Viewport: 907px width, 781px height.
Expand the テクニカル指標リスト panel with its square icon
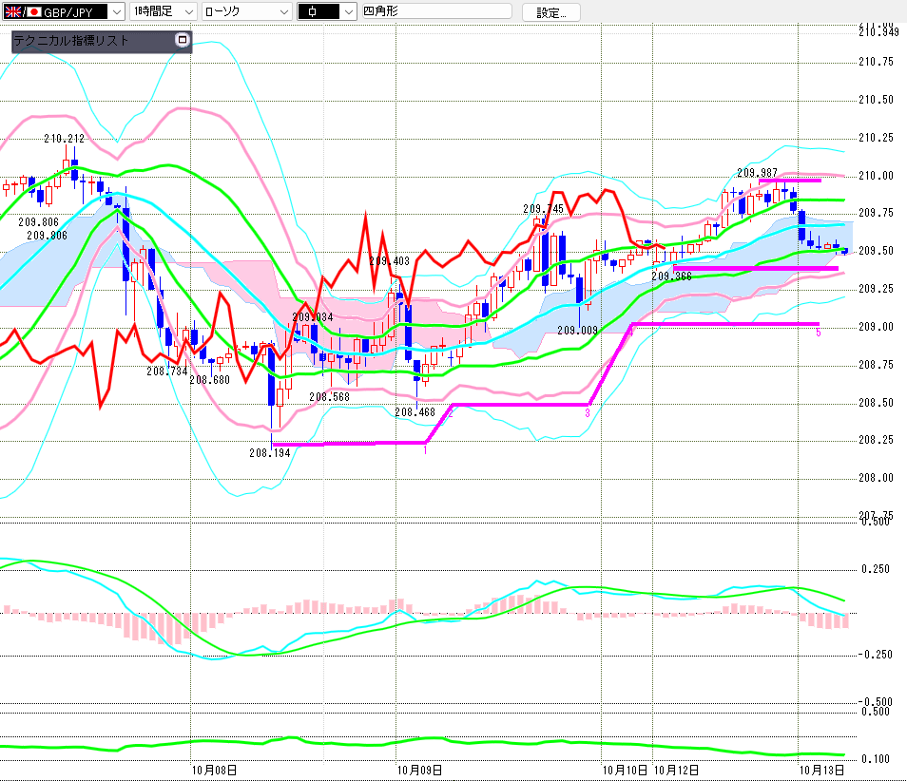183,40
